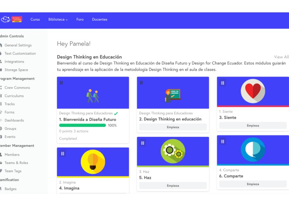Click Empieza on the Comparte card
The width and height of the screenshot is (289, 206).
point(253,184)
